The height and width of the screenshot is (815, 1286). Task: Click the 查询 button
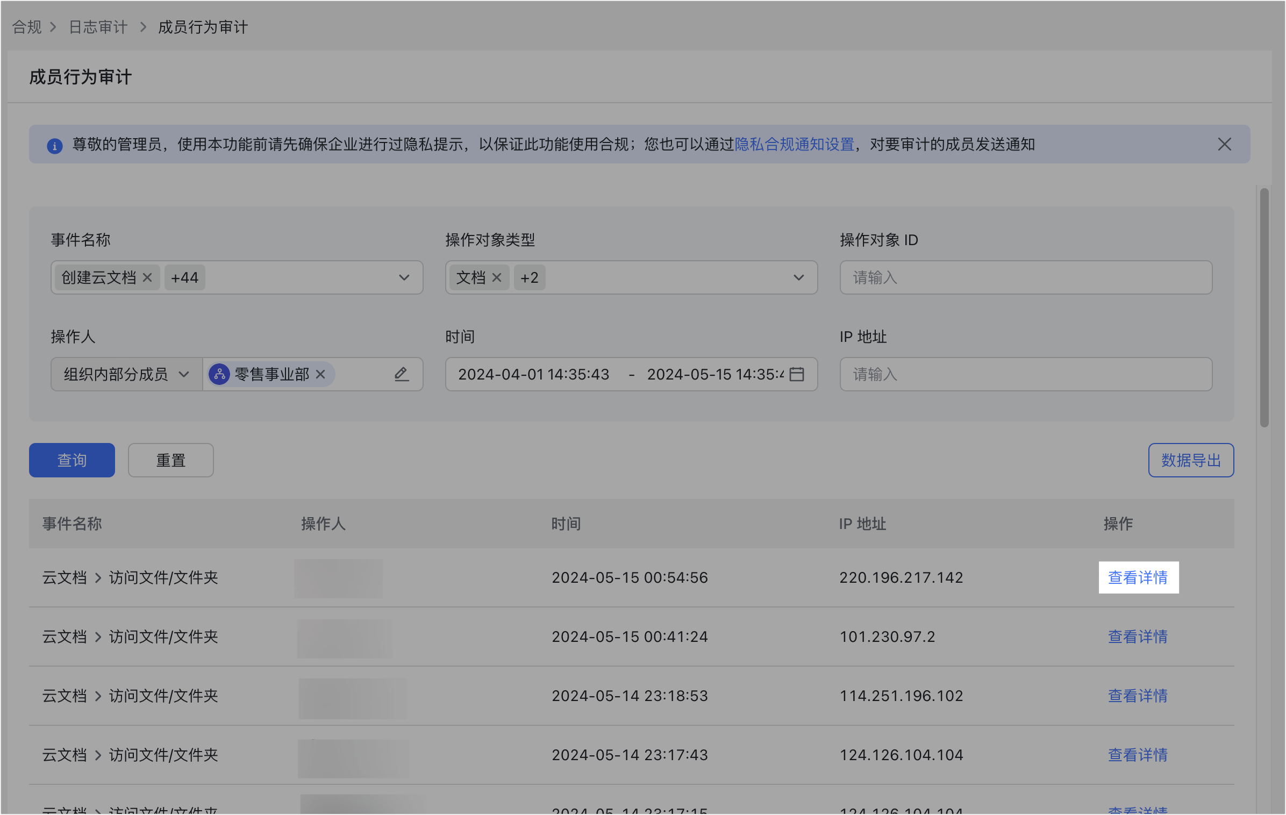pos(72,460)
